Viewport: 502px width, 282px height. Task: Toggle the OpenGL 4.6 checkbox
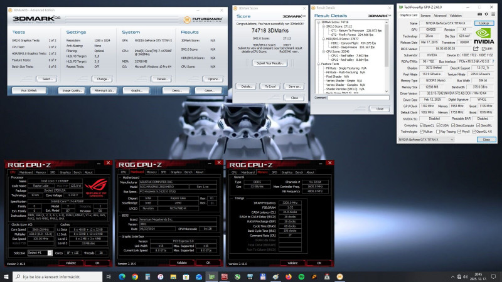474,132
